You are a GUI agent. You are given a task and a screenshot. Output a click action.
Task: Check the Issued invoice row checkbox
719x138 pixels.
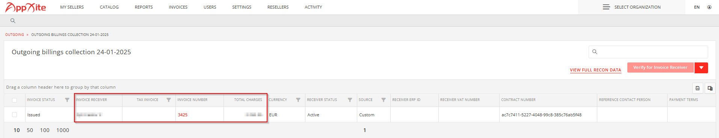(x=15, y=115)
